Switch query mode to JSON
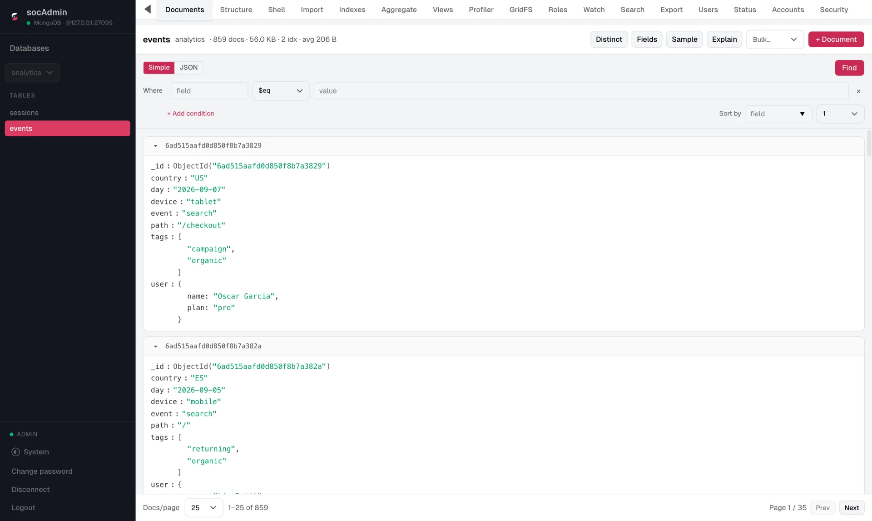Image resolution: width=872 pixels, height=521 pixels. (188, 68)
